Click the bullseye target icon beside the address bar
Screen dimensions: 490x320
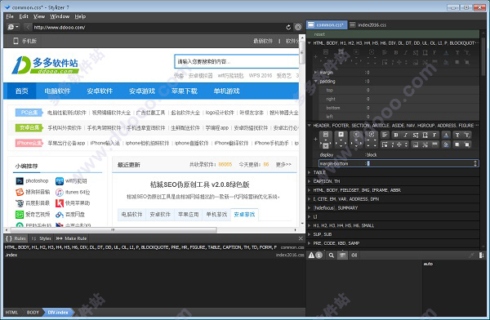tap(298, 27)
